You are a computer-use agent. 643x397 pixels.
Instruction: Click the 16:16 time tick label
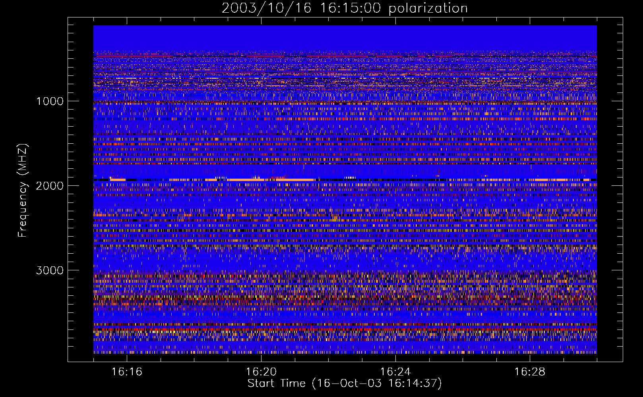[x=127, y=372]
